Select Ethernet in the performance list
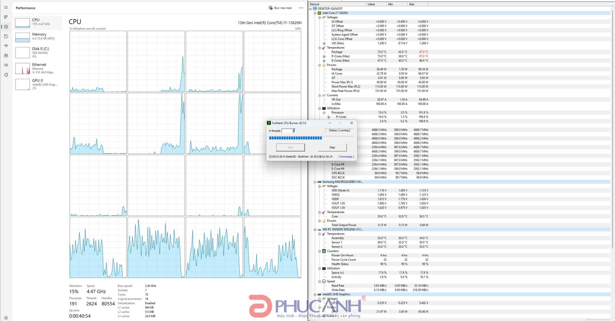Image resolution: width=615 pixels, height=321 pixels. [38, 68]
